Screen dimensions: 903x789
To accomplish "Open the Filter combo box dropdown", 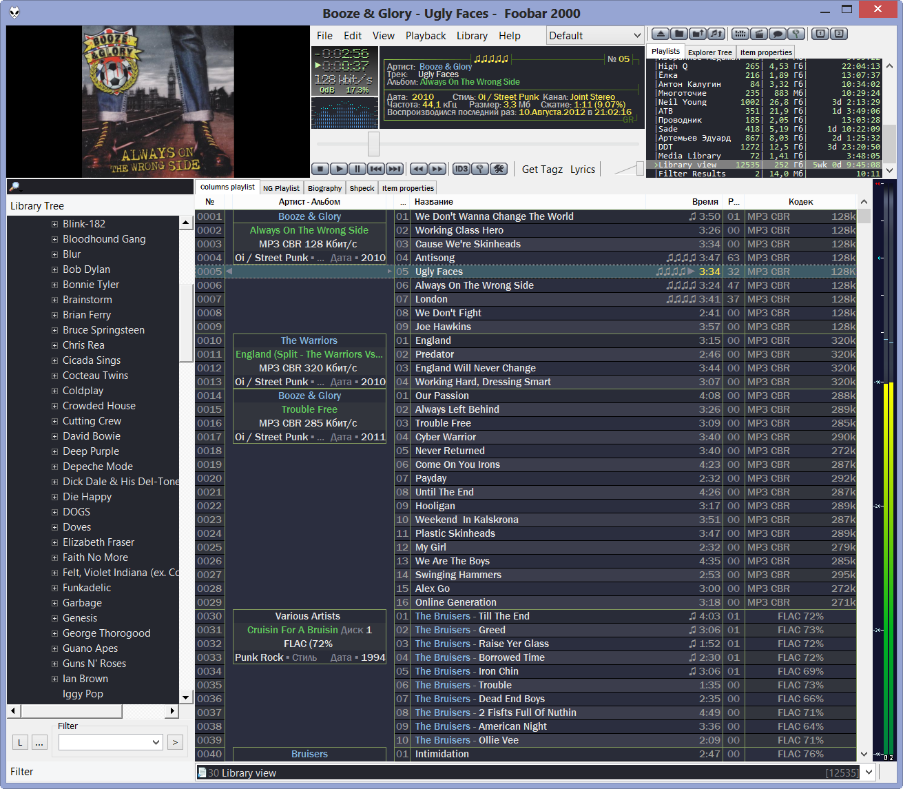I will [156, 742].
